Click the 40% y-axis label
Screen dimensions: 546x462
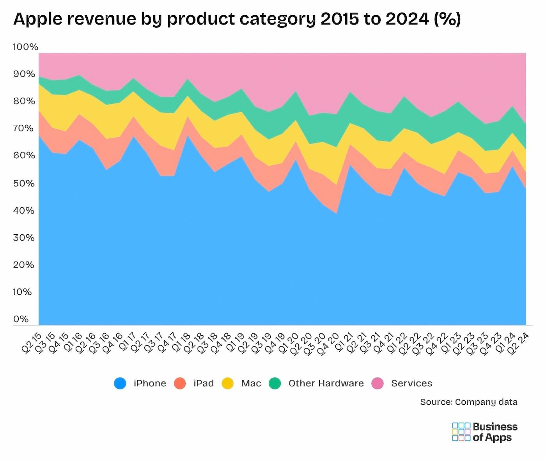click(x=24, y=211)
